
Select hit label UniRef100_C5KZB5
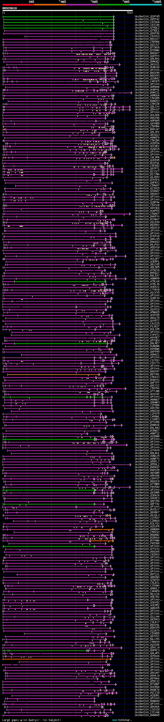147,98
